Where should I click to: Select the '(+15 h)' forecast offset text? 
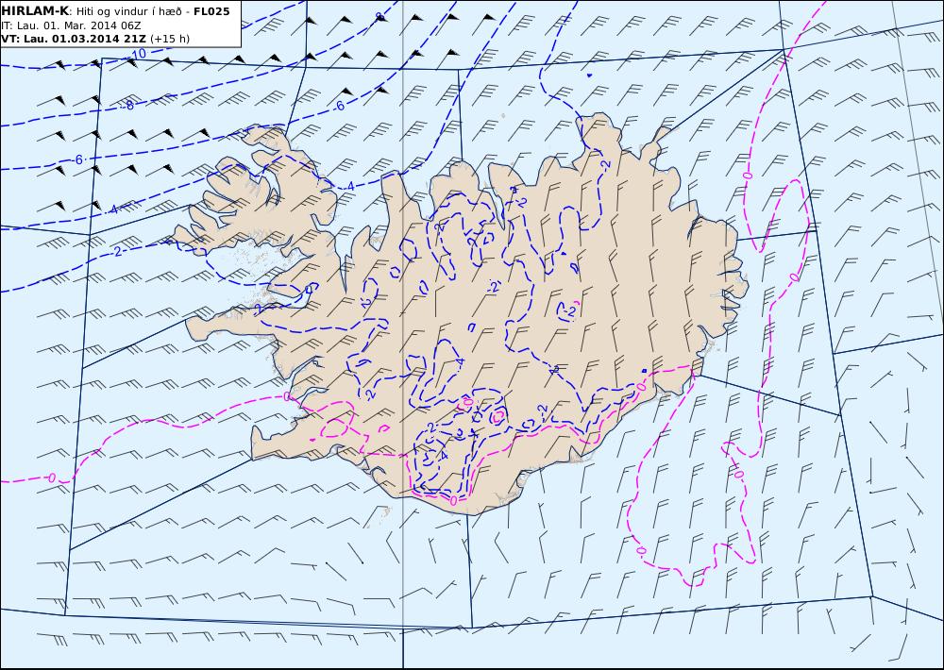(x=170, y=39)
